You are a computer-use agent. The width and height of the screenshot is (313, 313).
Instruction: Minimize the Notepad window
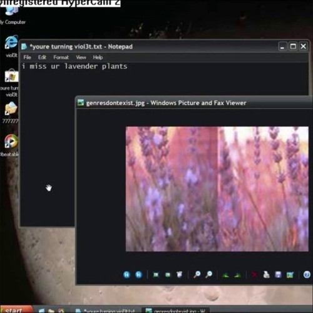point(282,46)
